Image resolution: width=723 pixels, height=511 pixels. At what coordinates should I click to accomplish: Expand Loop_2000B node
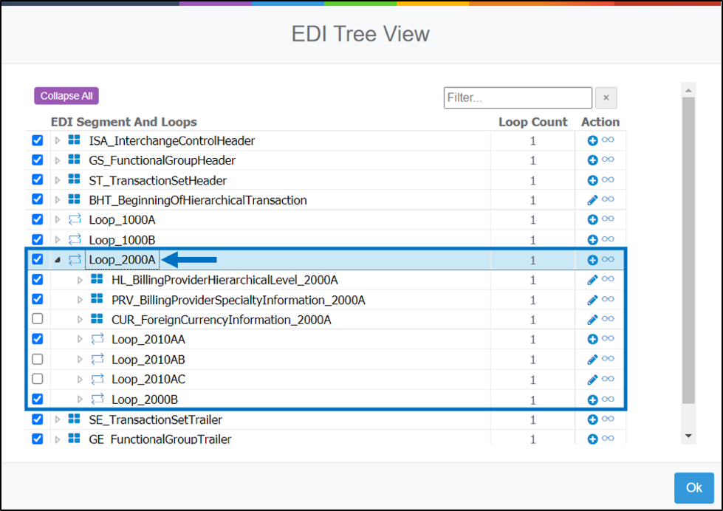pos(80,399)
